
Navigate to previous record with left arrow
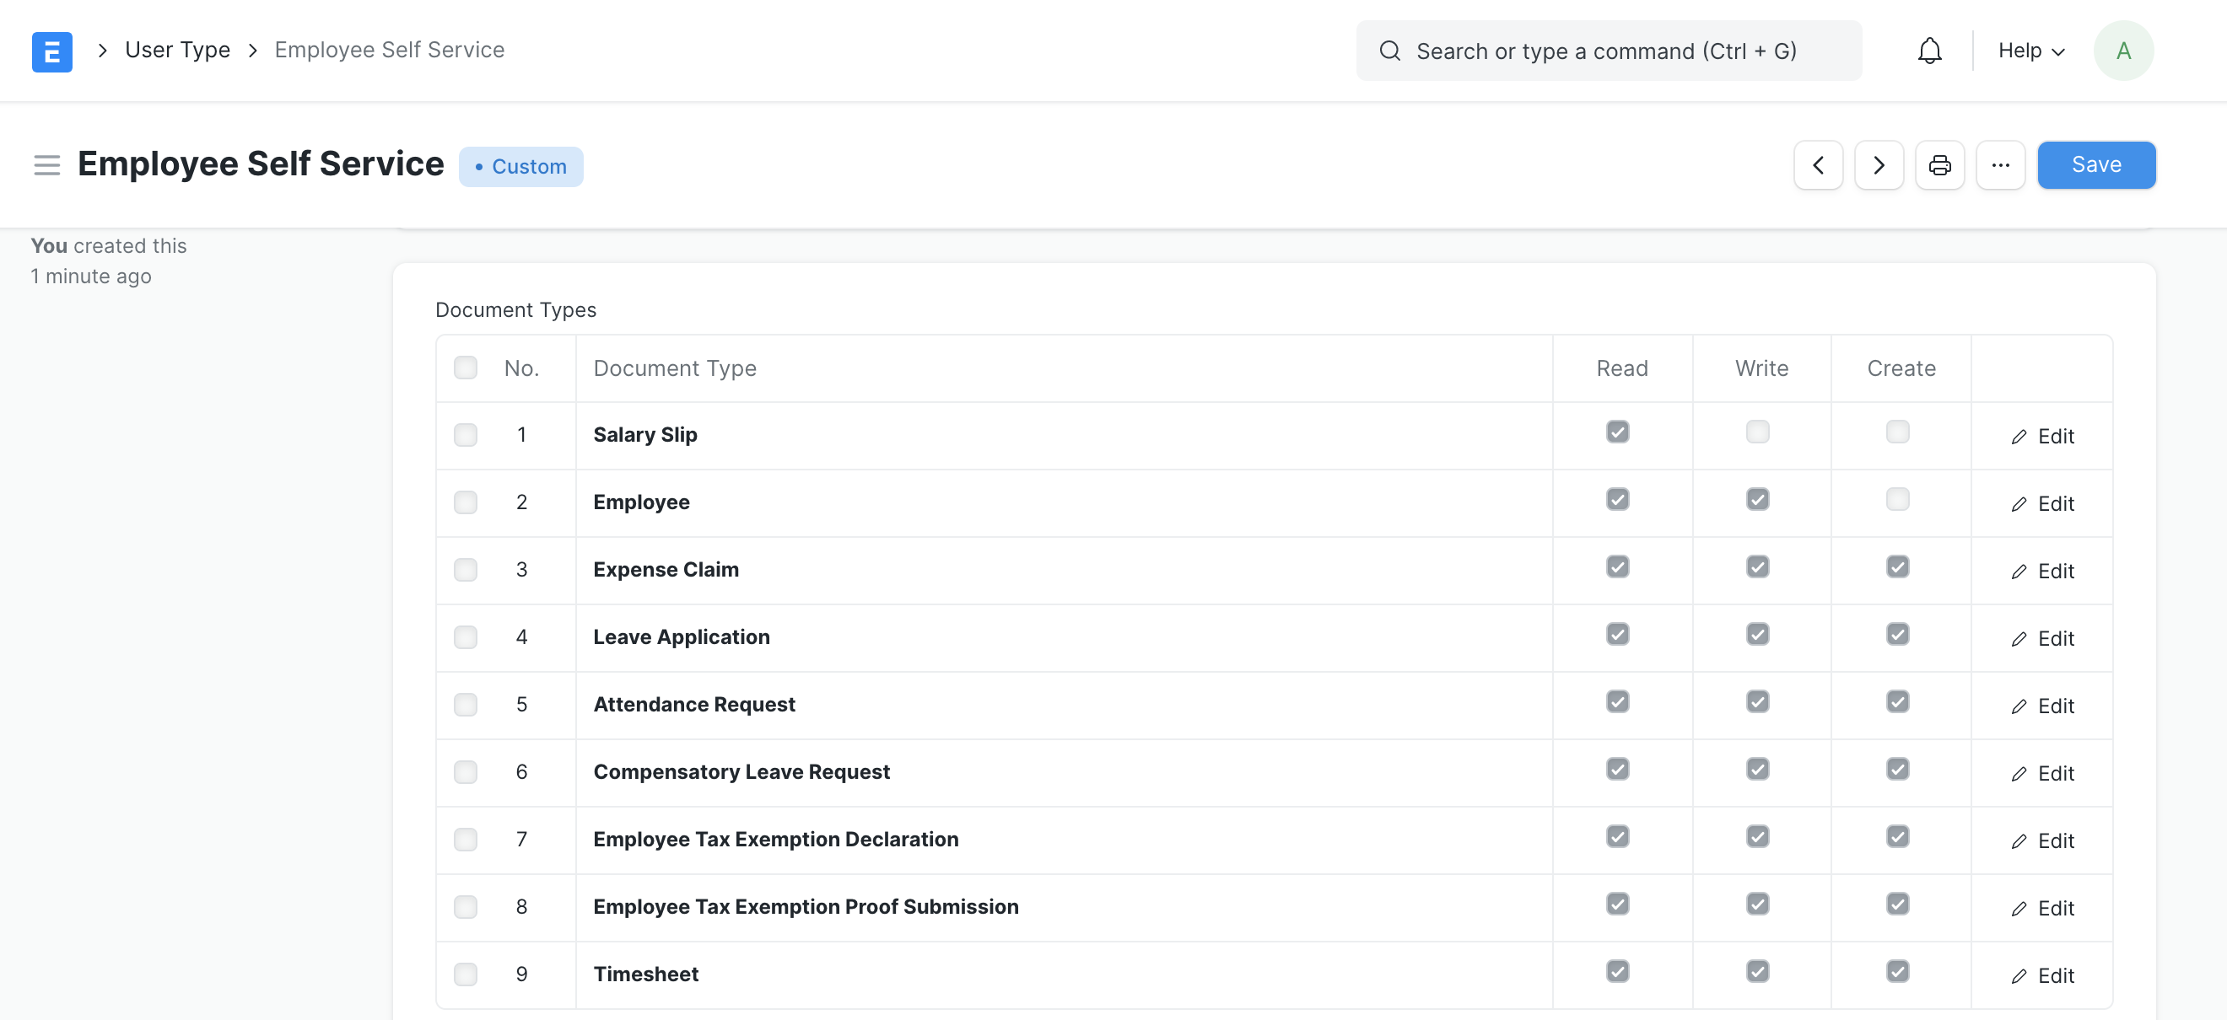[1820, 164]
